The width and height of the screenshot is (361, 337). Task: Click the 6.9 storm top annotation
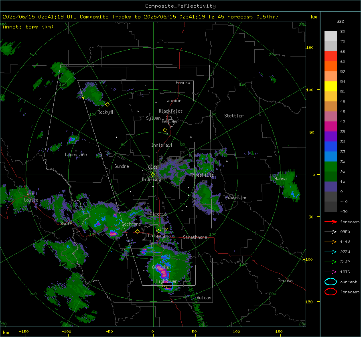pyautogui.click(x=167, y=286)
